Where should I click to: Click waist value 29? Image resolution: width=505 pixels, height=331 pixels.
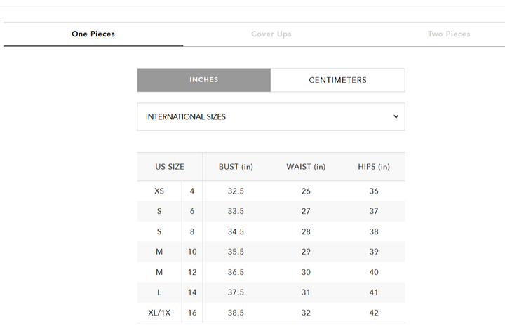306,252
